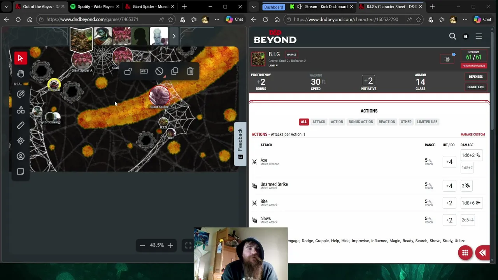Filter actions by Bonus Action
This screenshot has height=280, width=498.
coord(361,122)
